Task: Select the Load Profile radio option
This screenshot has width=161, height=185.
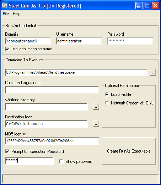Action: [x=107, y=94]
